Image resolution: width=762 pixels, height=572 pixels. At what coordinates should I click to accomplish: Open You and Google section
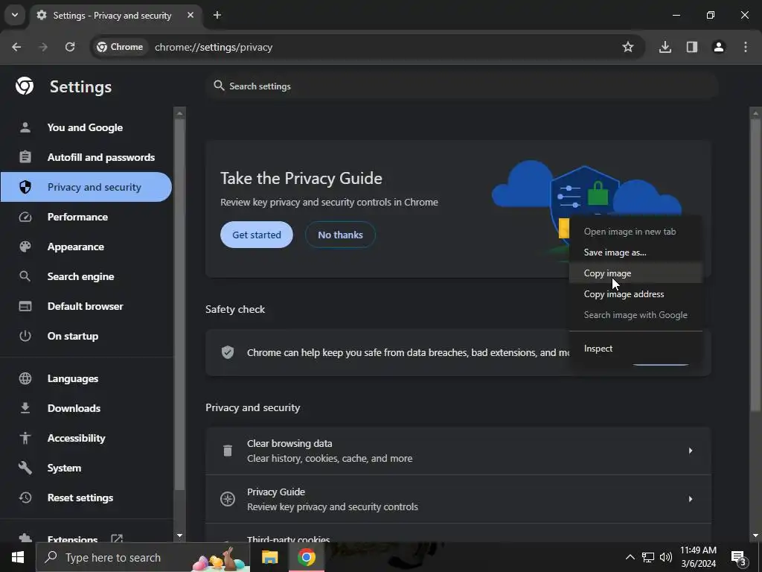pos(86,127)
